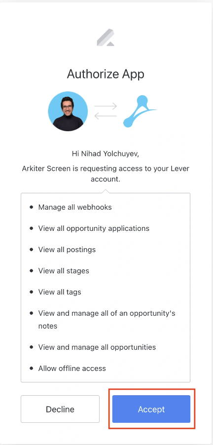Click the Hi Nihad Yolchuyev greeting
Image resolution: width=213 pixels, height=445 pixels.
coord(106,154)
